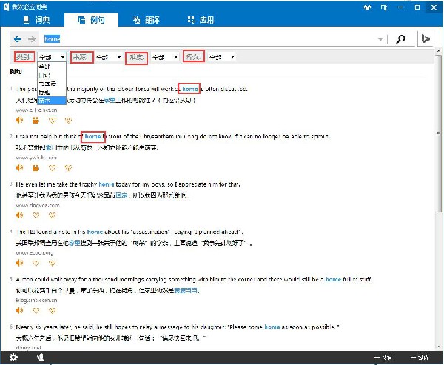This screenshot has width=444, height=365.
Task: Open the 来源 source dropdown
Action: (109, 57)
